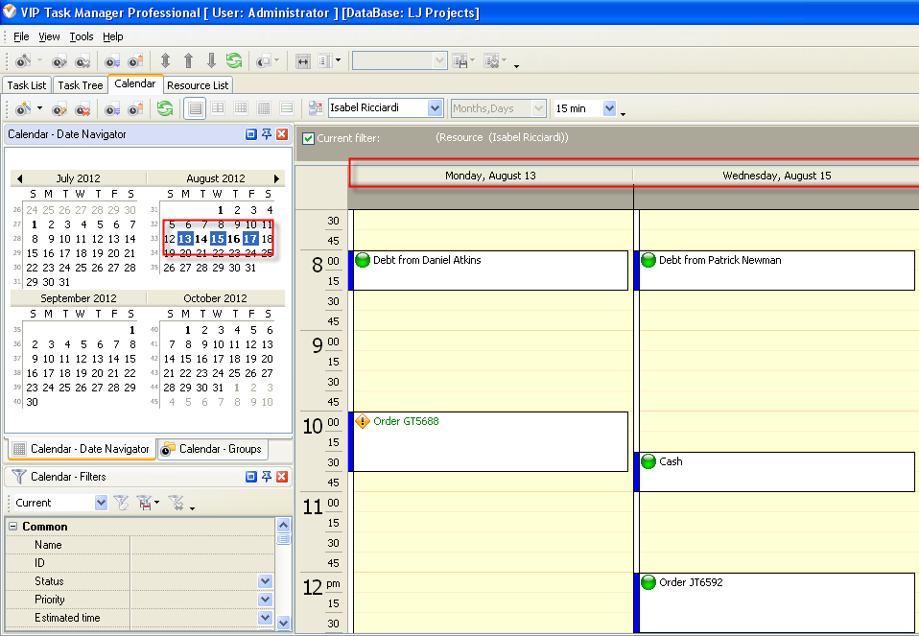This screenshot has width=919, height=636.
Task: Click the Name filter input field
Action: click(x=201, y=545)
